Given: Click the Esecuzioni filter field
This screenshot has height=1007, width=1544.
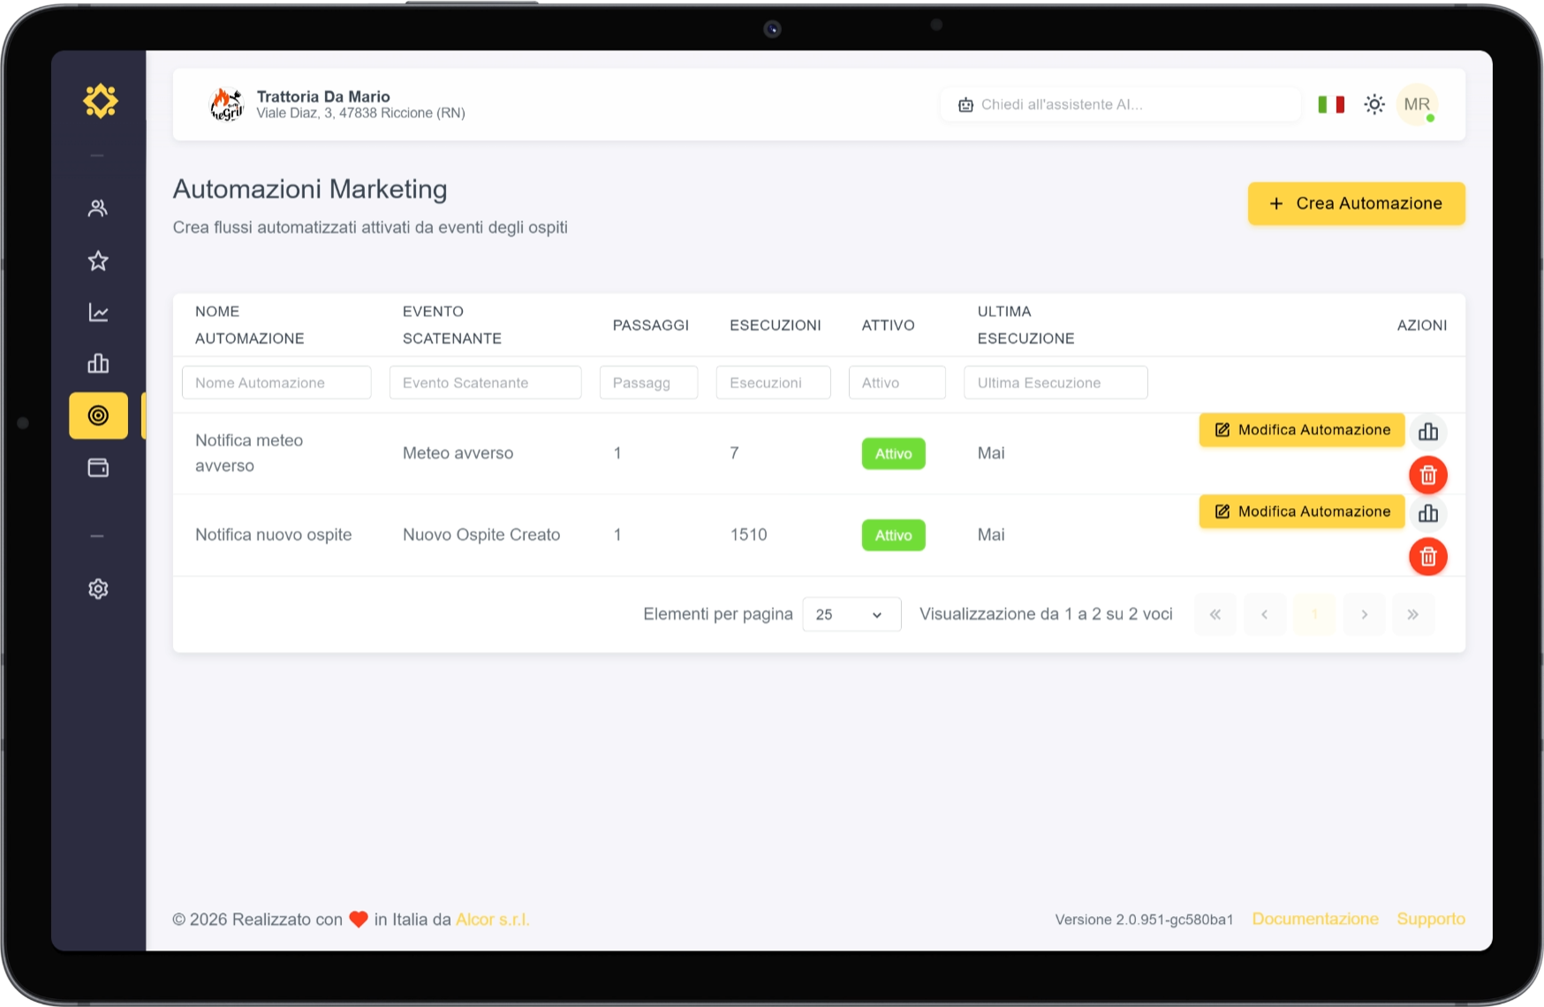Looking at the screenshot, I should [773, 382].
